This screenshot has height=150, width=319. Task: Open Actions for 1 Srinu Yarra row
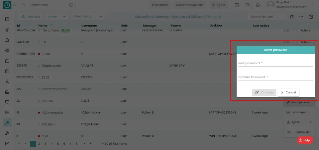(x=306, y=30)
